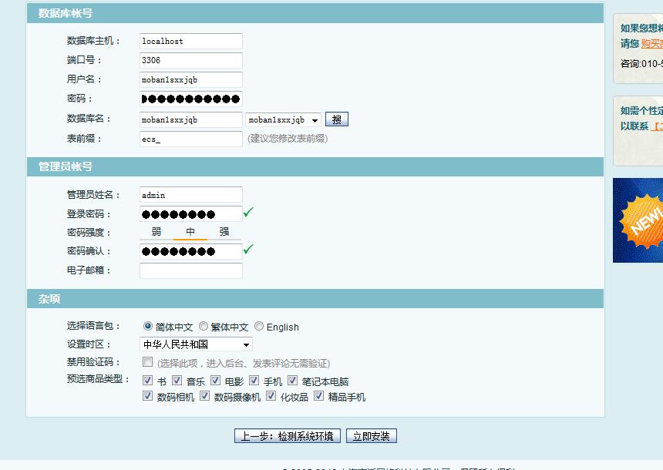Open the moban1sxxjqb database dropdown list
This screenshot has width=663, height=470.
pos(283,120)
